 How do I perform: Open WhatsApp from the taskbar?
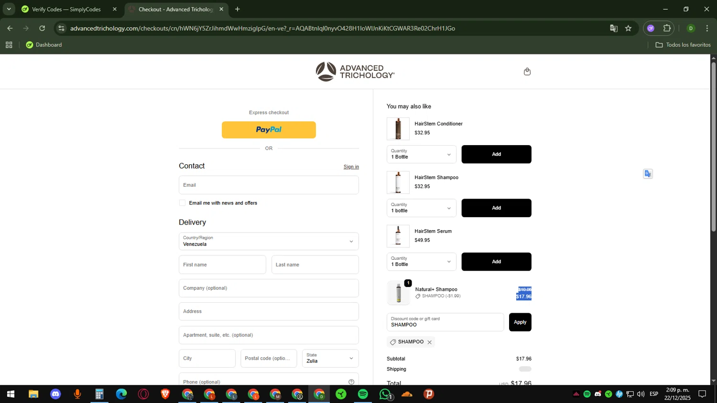(x=385, y=394)
